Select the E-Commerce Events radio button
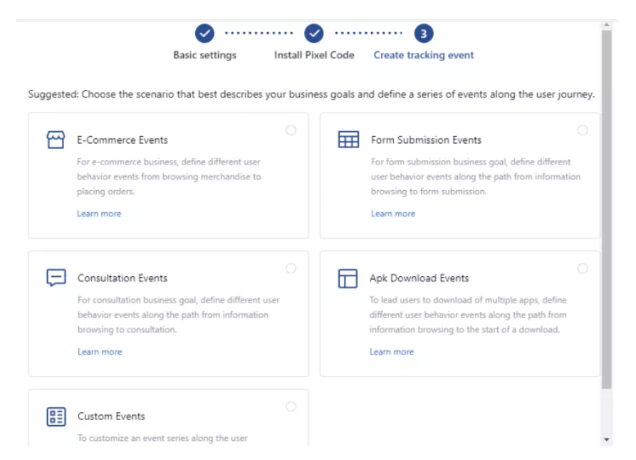636x460 pixels. coord(291,130)
